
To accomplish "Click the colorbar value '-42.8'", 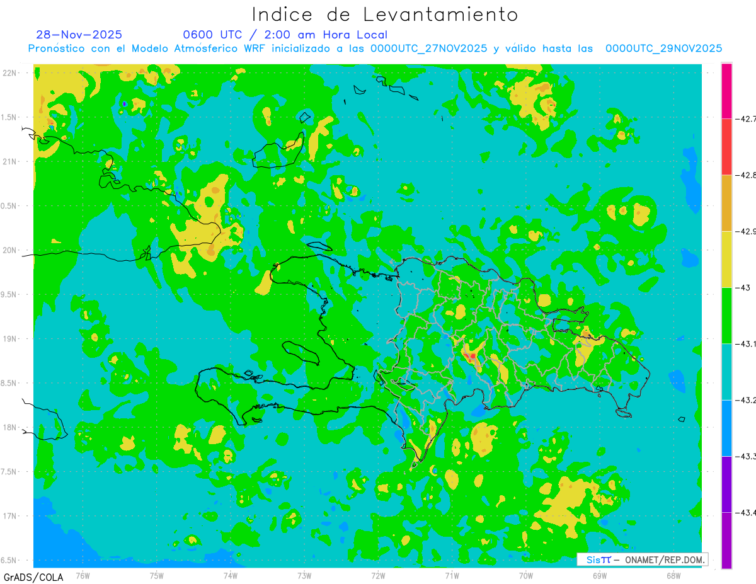I will [x=746, y=175].
